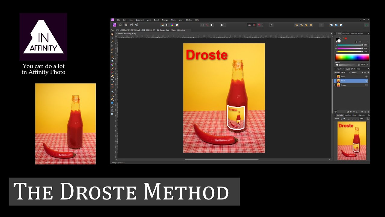Viewport: 385px width, 217px height.
Task: Switch to Export Persona icon
Action: pyautogui.click(x=137, y=25)
